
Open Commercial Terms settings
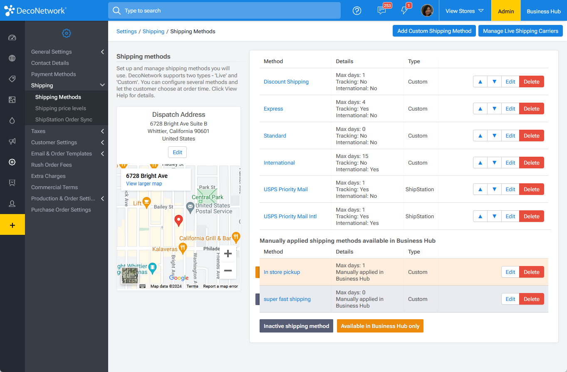coord(54,187)
